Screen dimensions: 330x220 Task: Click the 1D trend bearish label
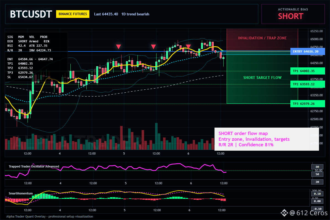pyautogui.click(x=135, y=14)
